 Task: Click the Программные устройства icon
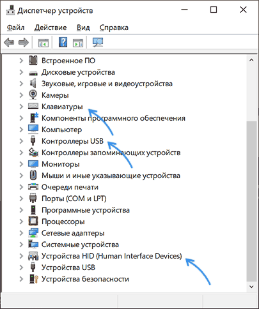click(x=33, y=210)
